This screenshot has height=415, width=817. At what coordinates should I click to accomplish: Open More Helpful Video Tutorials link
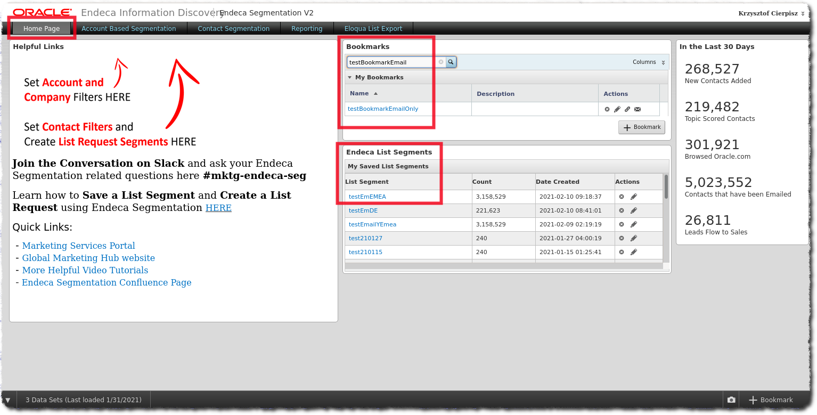[85, 270]
